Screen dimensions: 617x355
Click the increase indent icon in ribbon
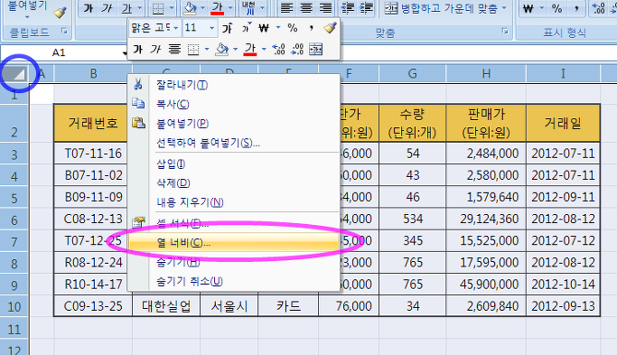pos(367,8)
